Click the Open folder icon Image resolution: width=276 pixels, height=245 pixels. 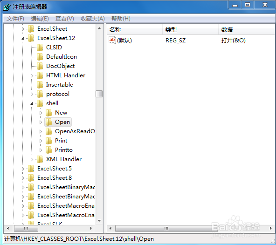click(x=48, y=122)
